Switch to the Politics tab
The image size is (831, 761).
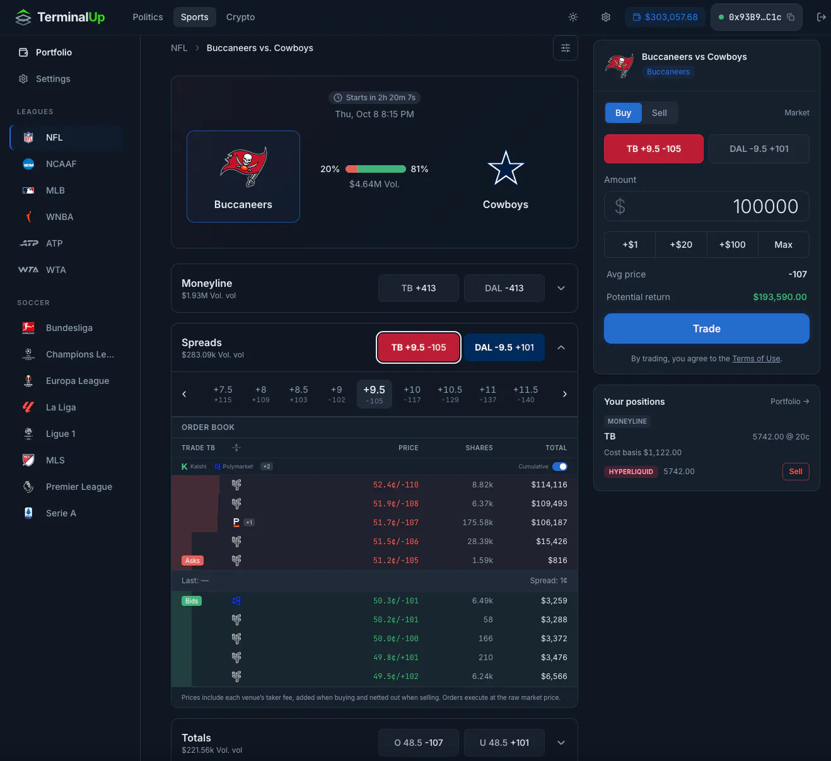click(148, 17)
